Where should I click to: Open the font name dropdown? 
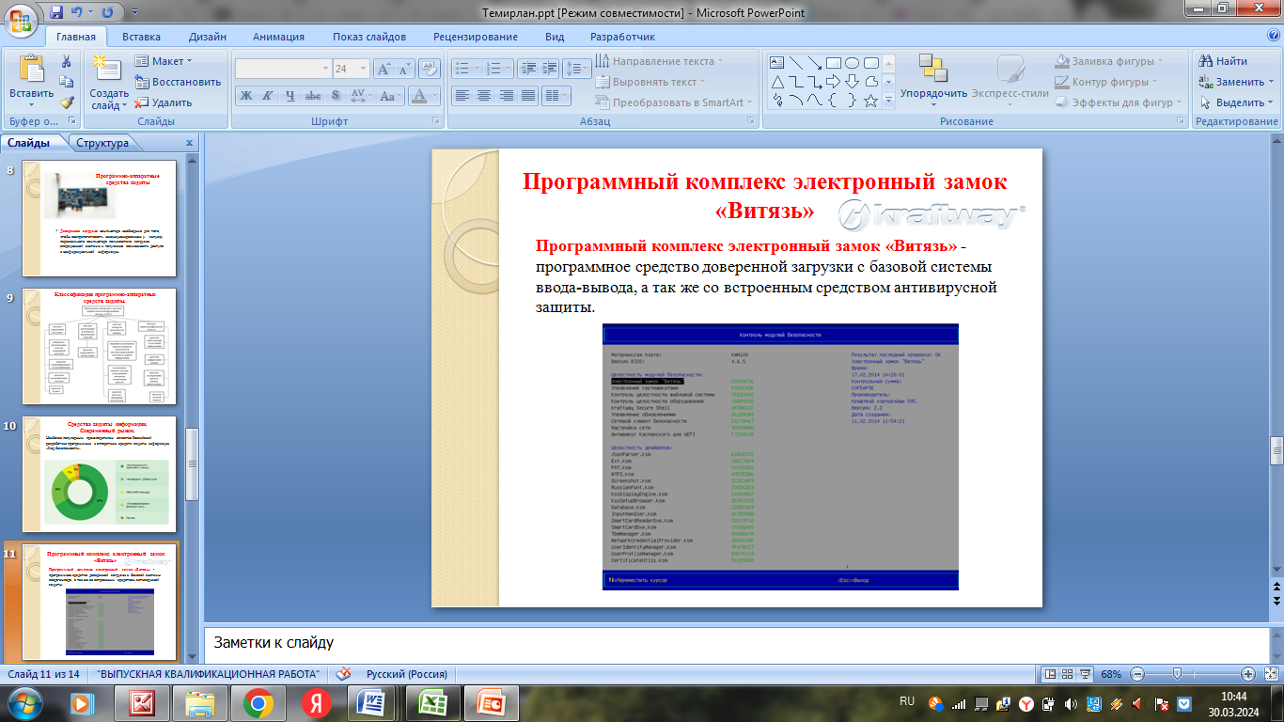(x=325, y=69)
